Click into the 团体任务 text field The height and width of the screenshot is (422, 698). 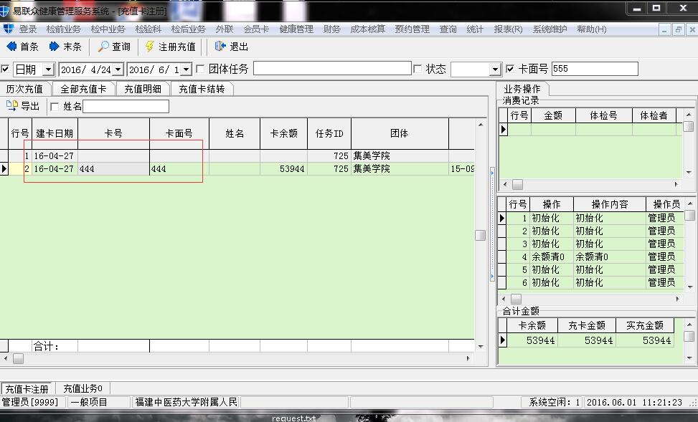tap(332, 69)
